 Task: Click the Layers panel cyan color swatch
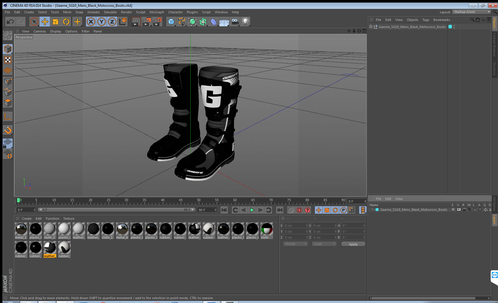[377, 210]
